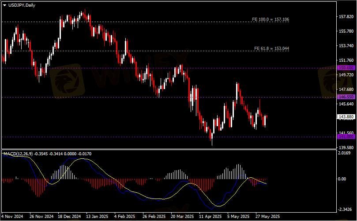Click the 145.640 price axis value

click(x=346, y=104)
